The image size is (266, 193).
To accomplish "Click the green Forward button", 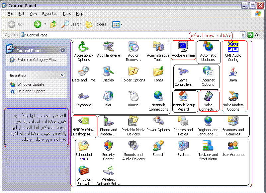I will (38, 24).
